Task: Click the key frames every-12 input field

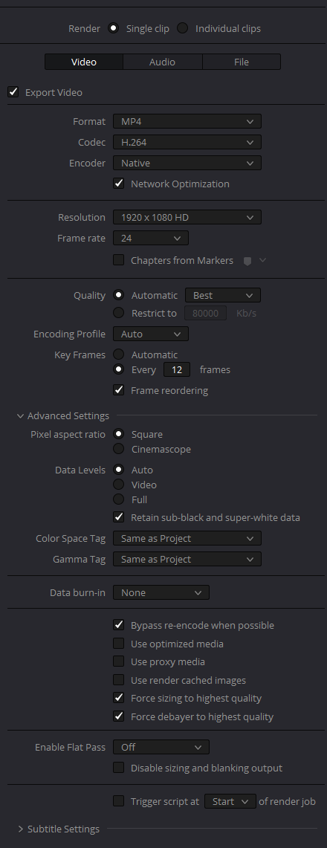Action: coord(177,370)
